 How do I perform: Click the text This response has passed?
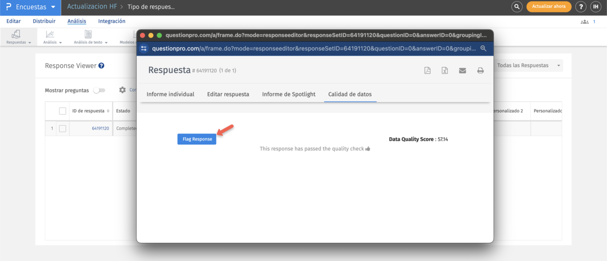pyautogui.click(x=312, y=149)
